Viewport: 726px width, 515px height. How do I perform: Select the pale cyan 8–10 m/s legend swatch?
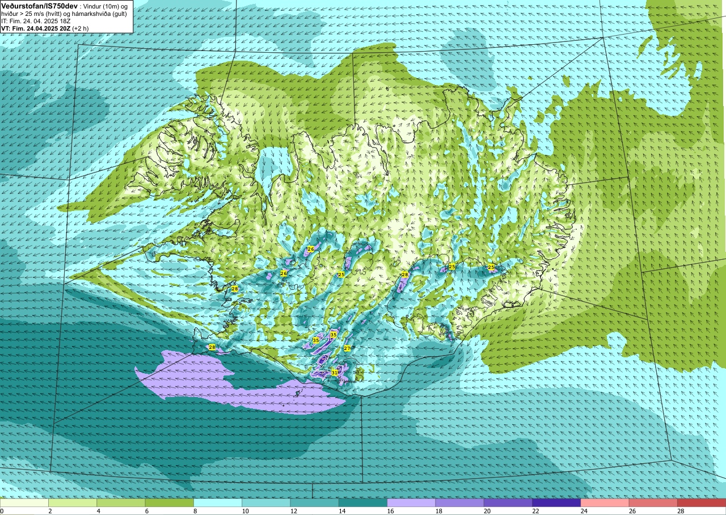218,503
